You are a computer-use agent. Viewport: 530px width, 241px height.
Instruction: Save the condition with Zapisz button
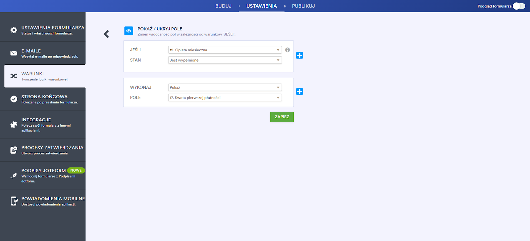point(282,117)
